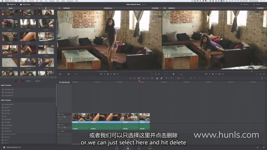This screenshot has height=150, width=267.
Task: Activate the Selection mode arrow tool
Action: coord(130,78)
